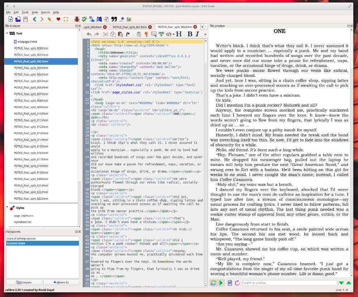Click the new file with plus icon
Screen dimensions: 358x297
tap(10, 19)
